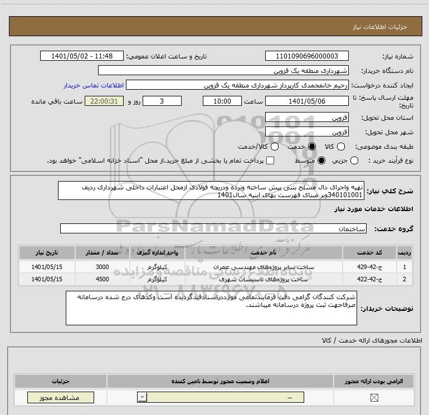Click service code ج-42-429 cell
The image size is (429, 415).
pos(369,267)
